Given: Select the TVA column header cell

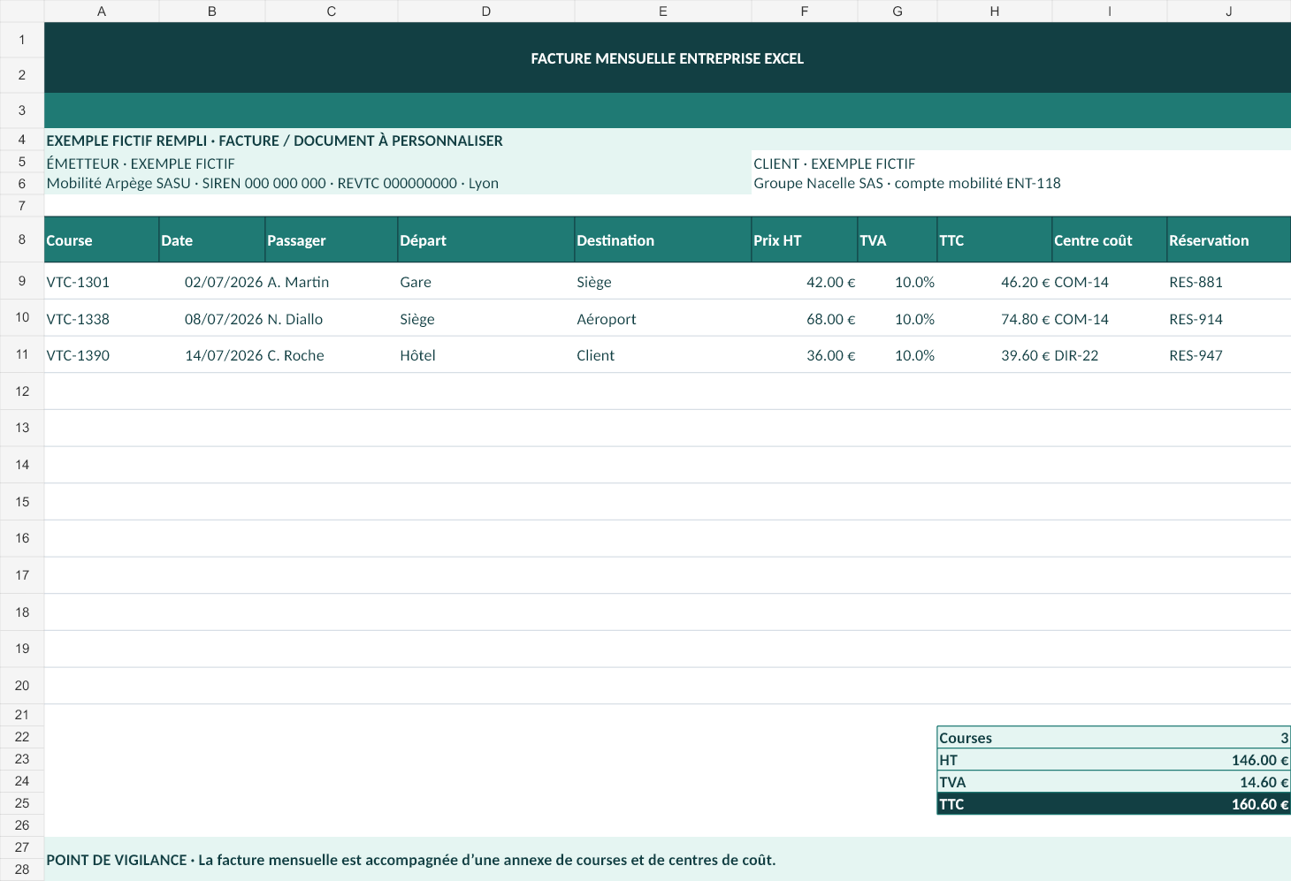Looking at the screenshot, I should pos(898,239).
